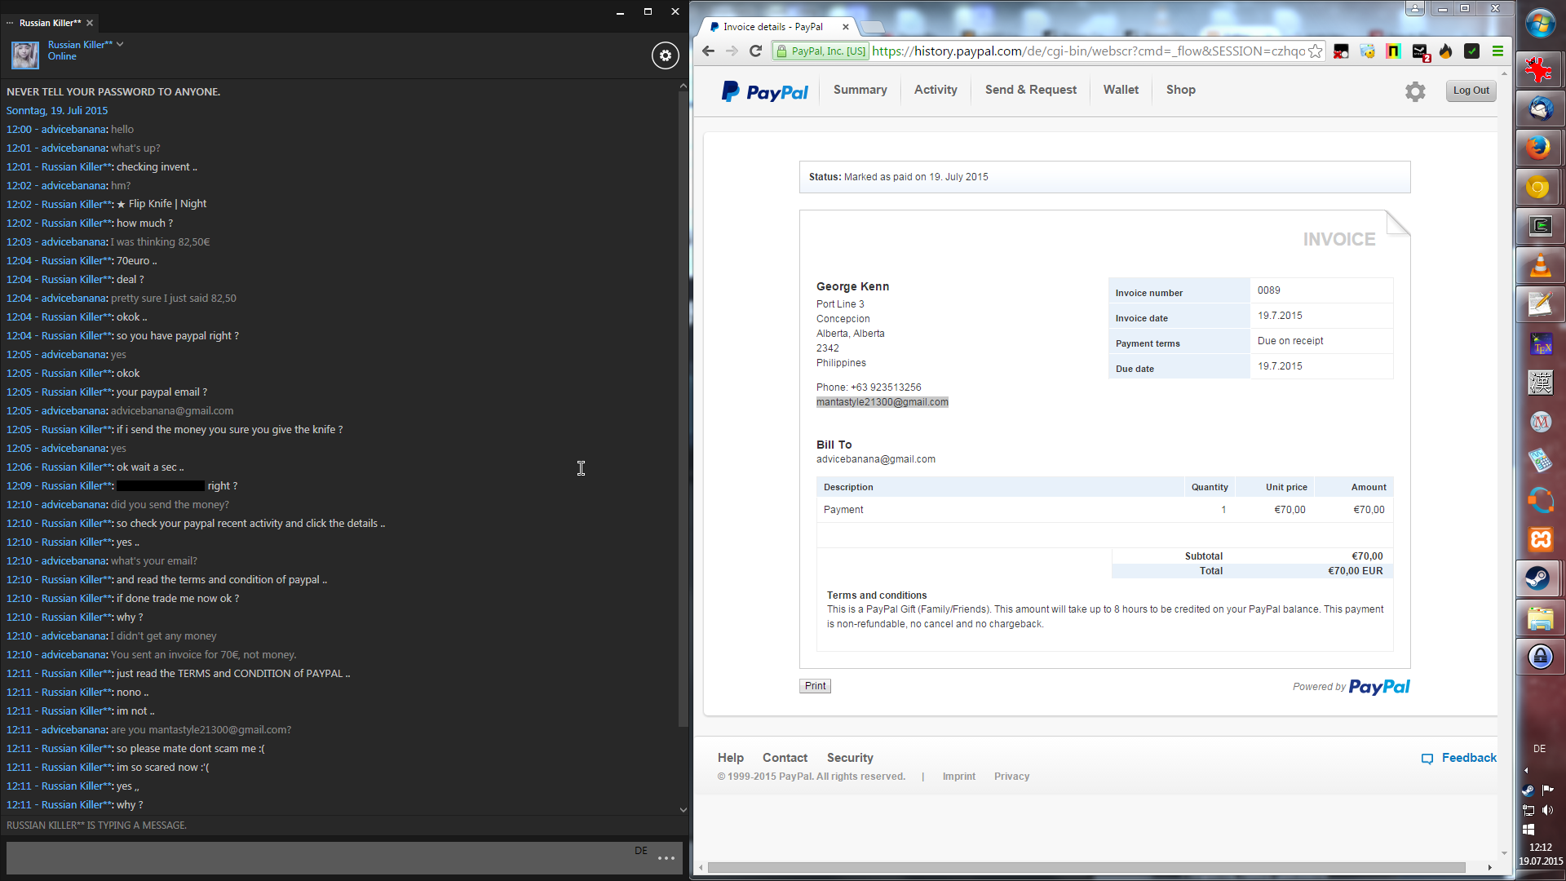1566x881 pixels.
Task: Open the chat options ellipsis menu
Action: [x=666, y=857]
